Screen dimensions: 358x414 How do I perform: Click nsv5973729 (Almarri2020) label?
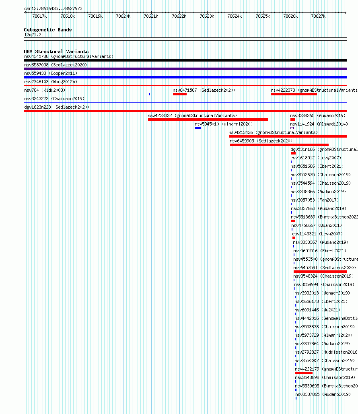click(324, 335)
